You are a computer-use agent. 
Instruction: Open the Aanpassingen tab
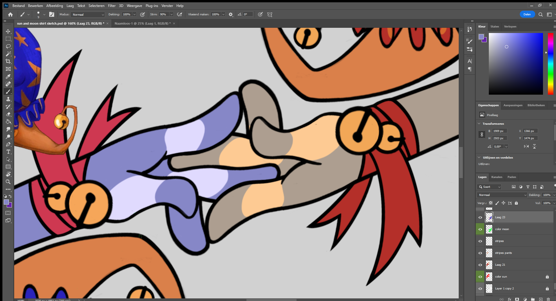pos(513,105)
